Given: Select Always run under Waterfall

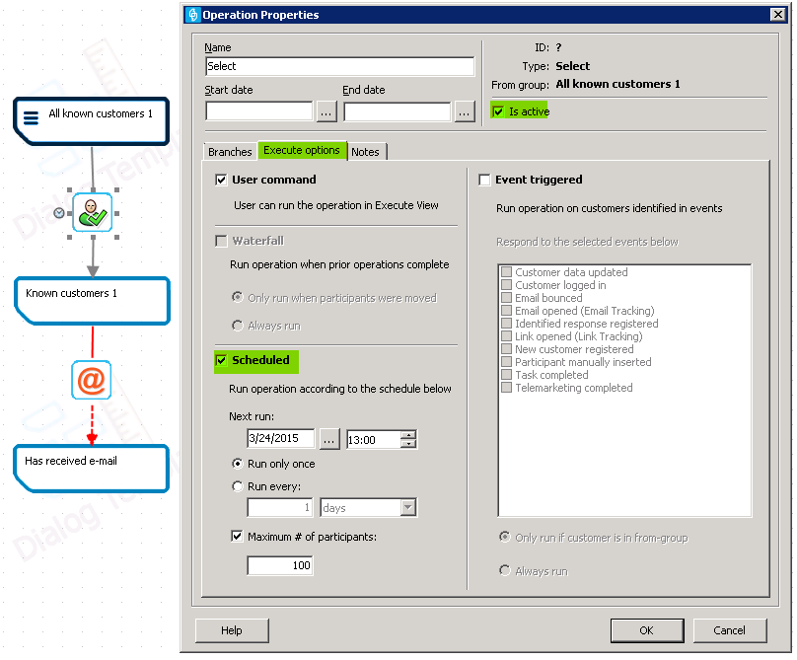Looking at the screenshot, I should click(x=238, y=326).
